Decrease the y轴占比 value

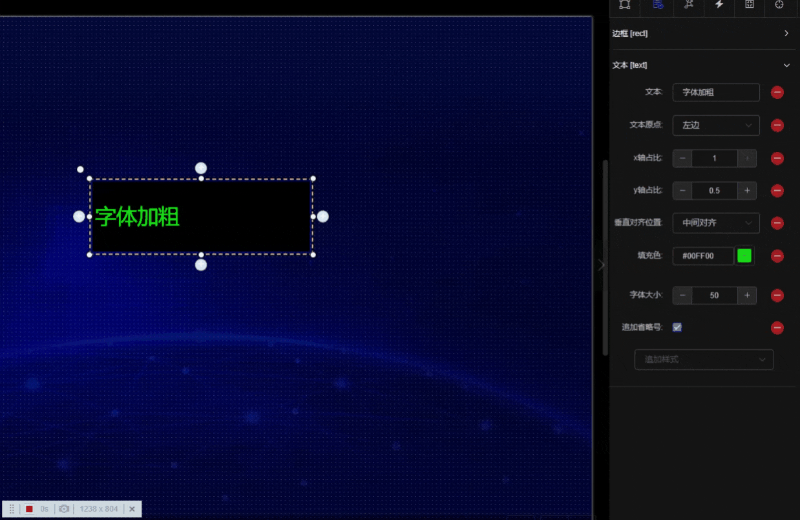(682, 191)
